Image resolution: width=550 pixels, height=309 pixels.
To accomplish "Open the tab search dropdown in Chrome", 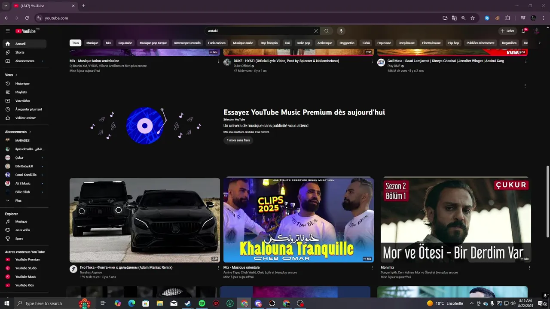I will 6,6.
